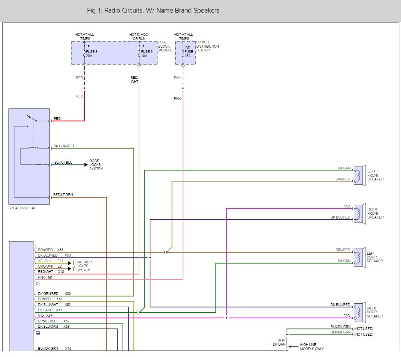401x357 pixels.
Task: Click the Right Front Speaker symbol
Action: coord(360,214)
